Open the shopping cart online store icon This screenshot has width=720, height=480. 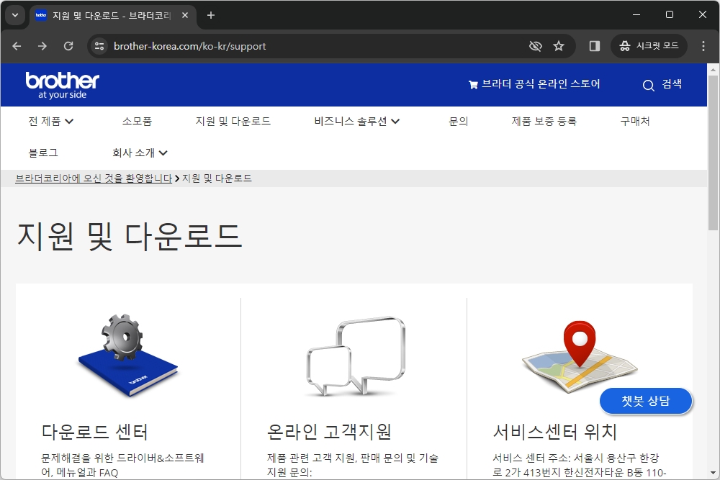(x=473, y=84)
